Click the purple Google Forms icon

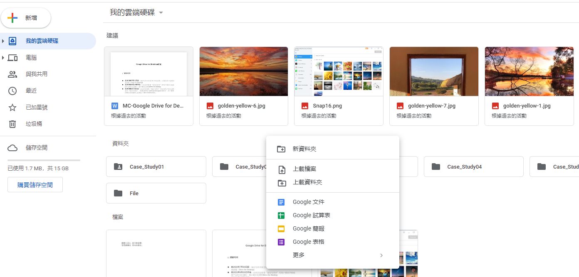click(x=281, y=242)
